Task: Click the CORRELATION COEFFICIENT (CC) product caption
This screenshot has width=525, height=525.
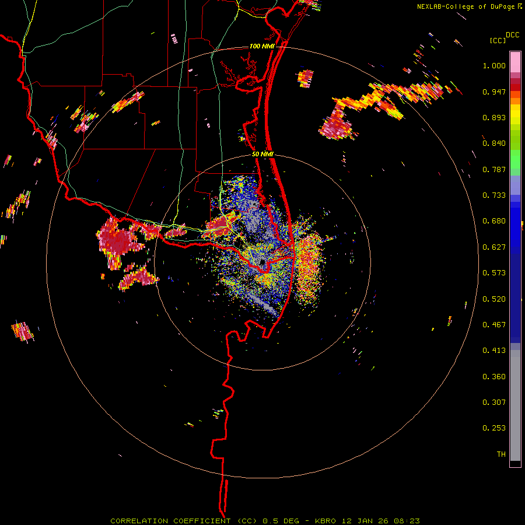Action: pos(184,521)
